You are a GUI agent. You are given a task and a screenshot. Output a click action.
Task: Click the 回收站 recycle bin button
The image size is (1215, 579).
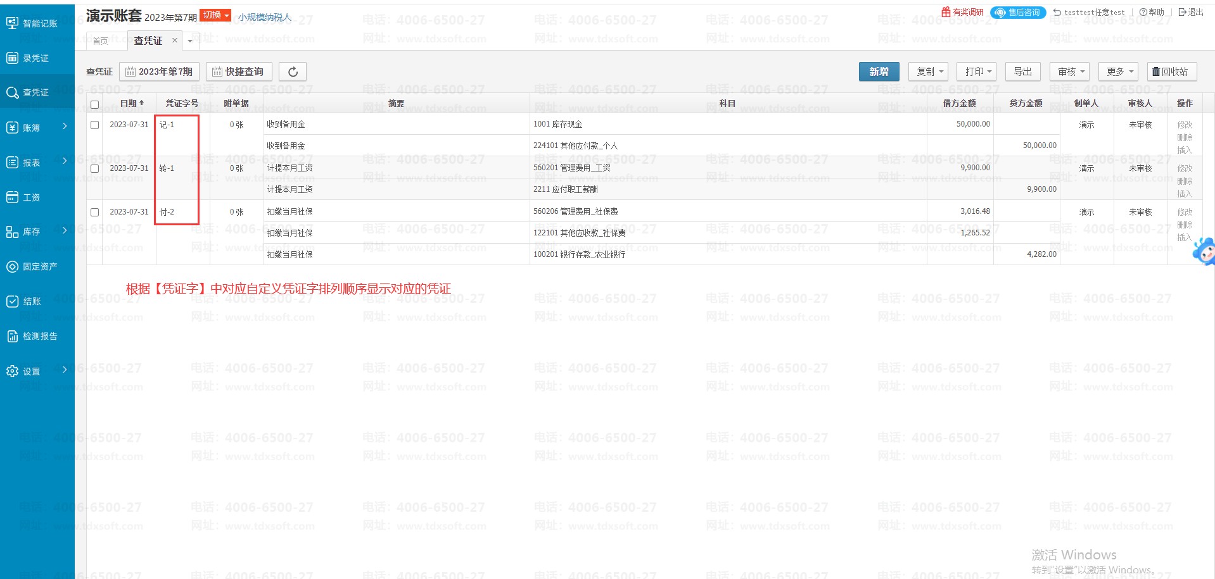pos(1171,72)
